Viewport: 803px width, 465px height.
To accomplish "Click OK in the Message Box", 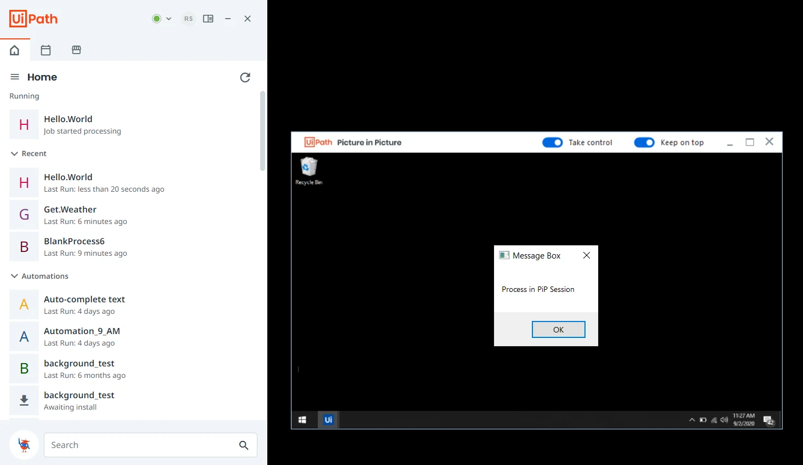I will point(559,330).
